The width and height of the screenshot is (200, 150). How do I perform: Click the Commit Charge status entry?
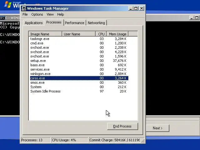point(115,140)
